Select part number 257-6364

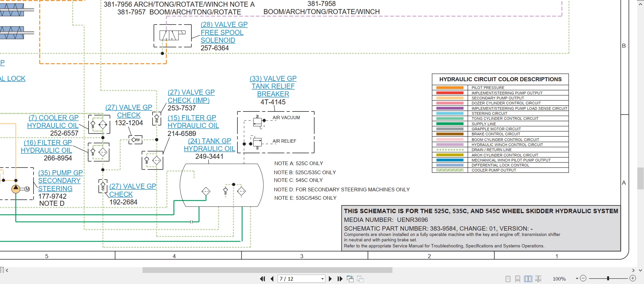point(215,48)
